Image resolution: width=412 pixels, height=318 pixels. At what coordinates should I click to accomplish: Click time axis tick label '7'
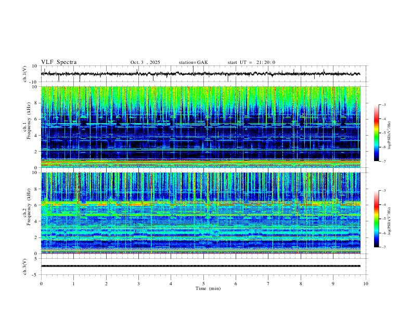point(268,284)
